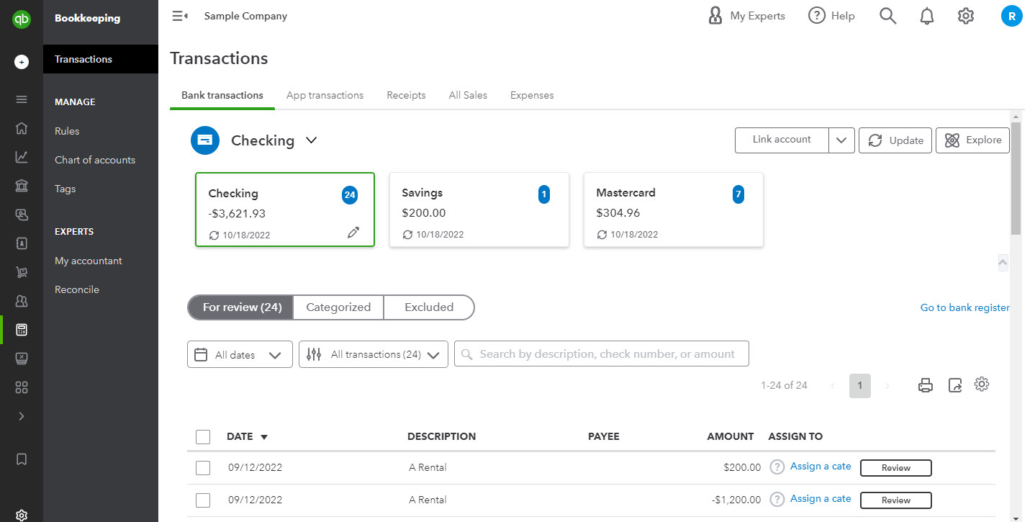Click the plus New button in sidebar

(22, 62)
